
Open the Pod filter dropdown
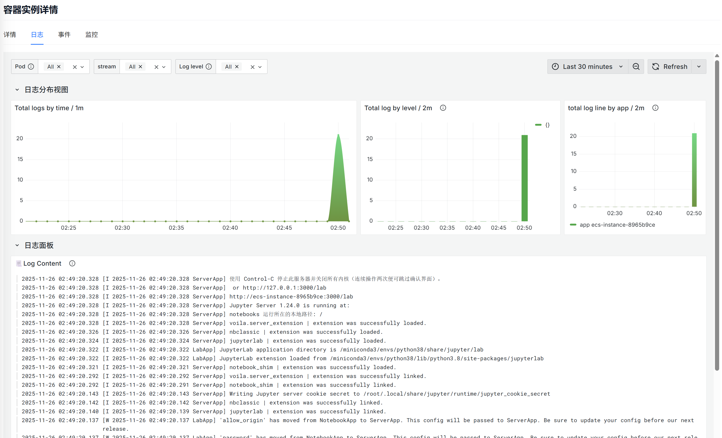(82, 67)
